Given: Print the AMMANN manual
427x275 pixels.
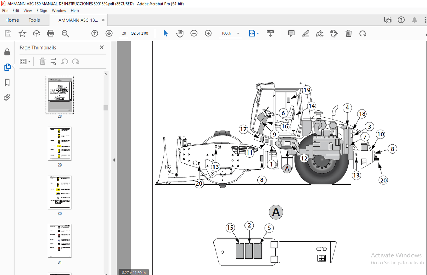Looking at the screenshot, I should [x=51, y=33].
